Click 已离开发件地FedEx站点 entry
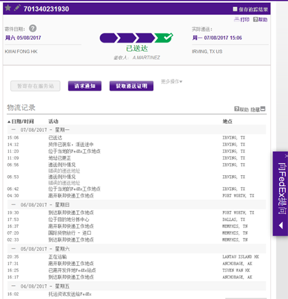Screen dimensions: 288x299 [72, 270]
